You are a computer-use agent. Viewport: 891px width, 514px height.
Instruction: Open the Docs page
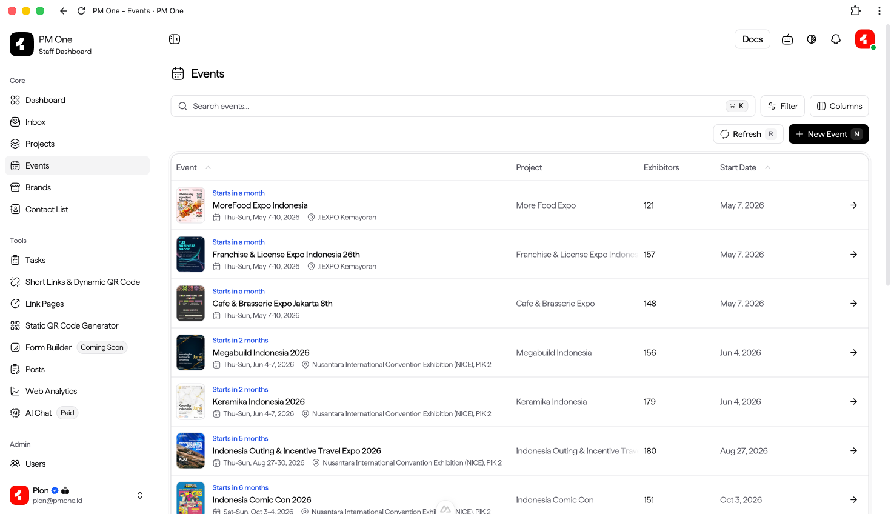[752, 39]
